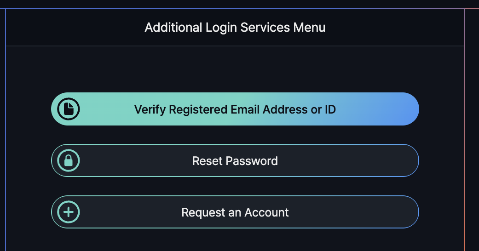Choose the account request menu item
Viewport: 479px width, 251px height.
(x=235, y=212)
